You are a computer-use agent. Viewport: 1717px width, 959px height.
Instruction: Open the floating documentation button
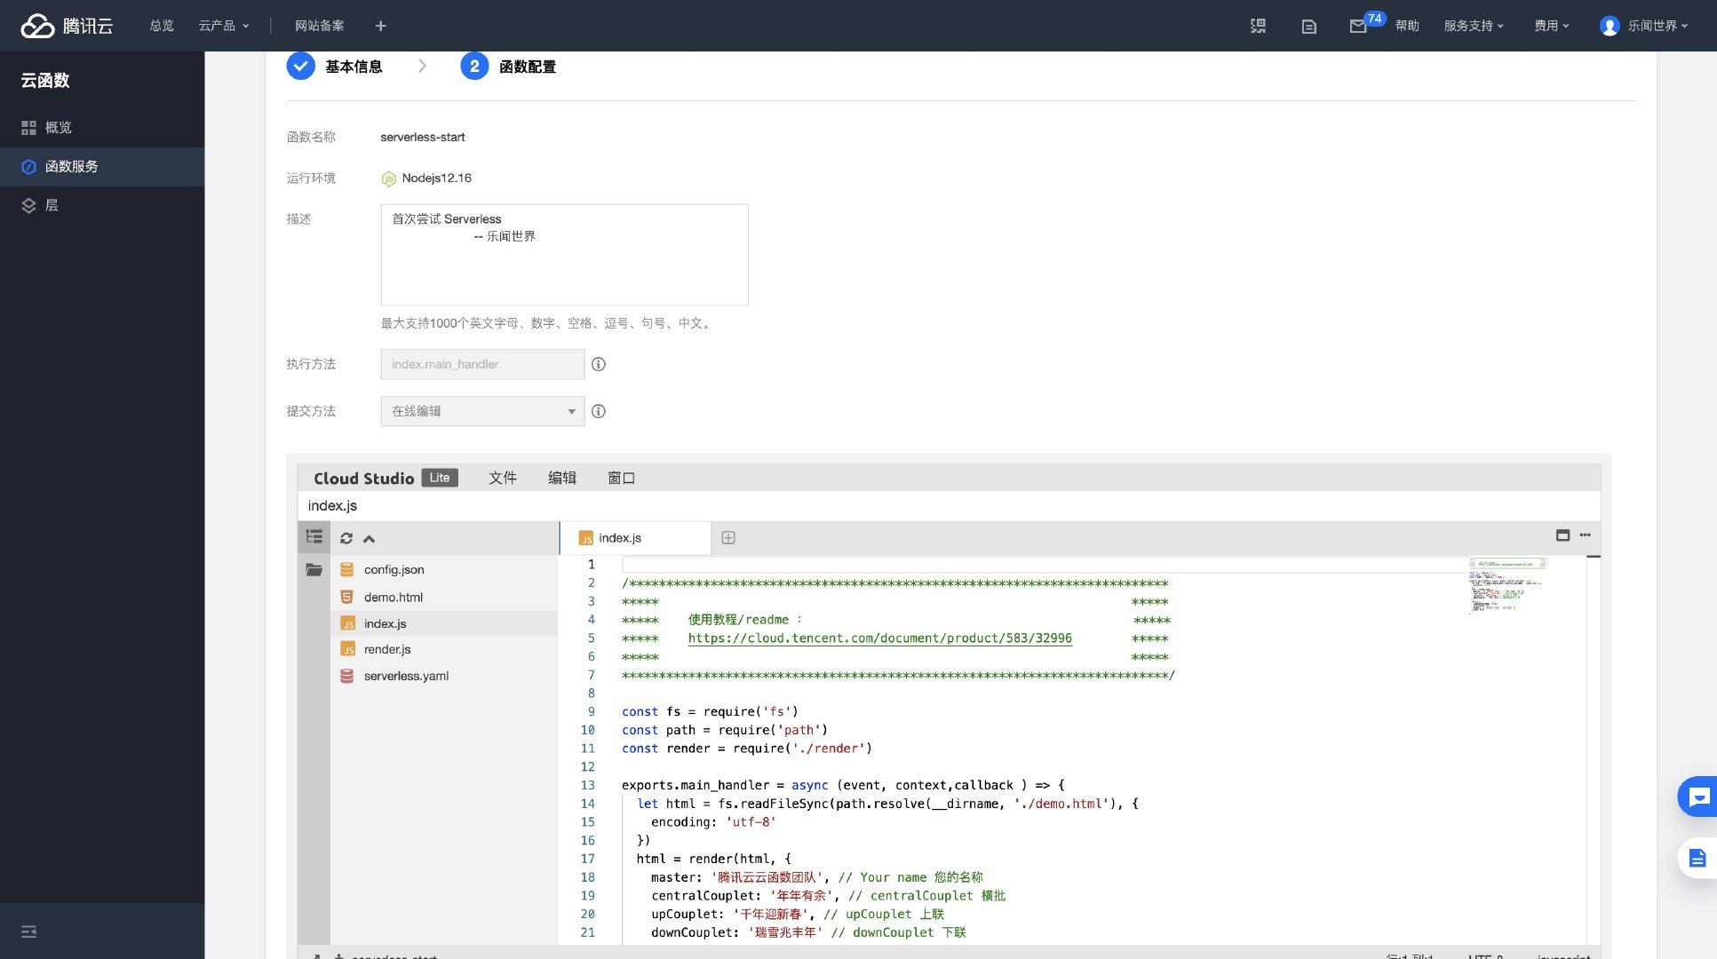[x=1697, y=858]
